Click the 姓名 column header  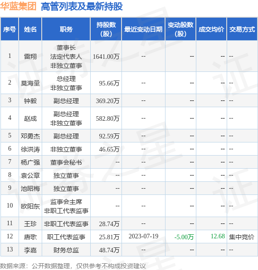point(30,29)
